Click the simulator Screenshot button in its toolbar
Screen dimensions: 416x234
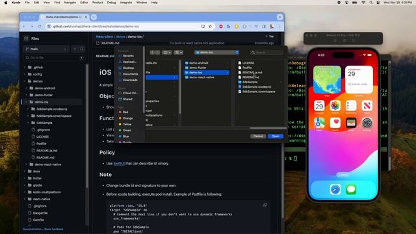click(x=344, y=40)
